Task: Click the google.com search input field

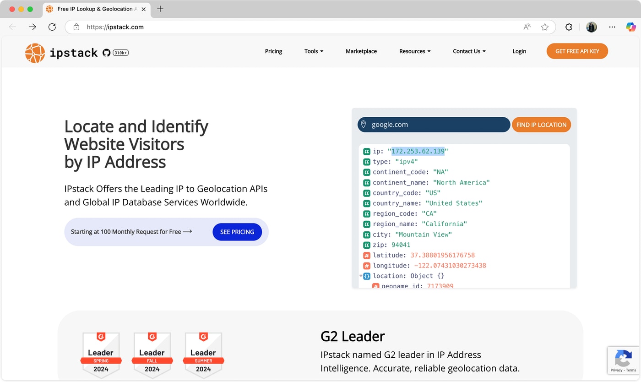Action: click(x=434, y=125)
